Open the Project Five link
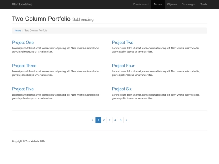Screen dimensions: 219x164 pos(23,89)
